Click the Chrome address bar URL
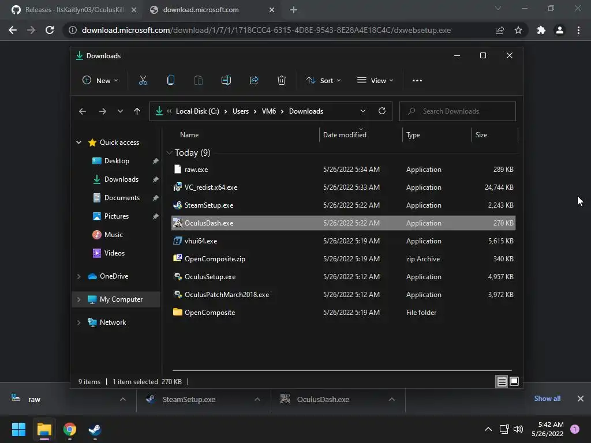 click(266, 30)
